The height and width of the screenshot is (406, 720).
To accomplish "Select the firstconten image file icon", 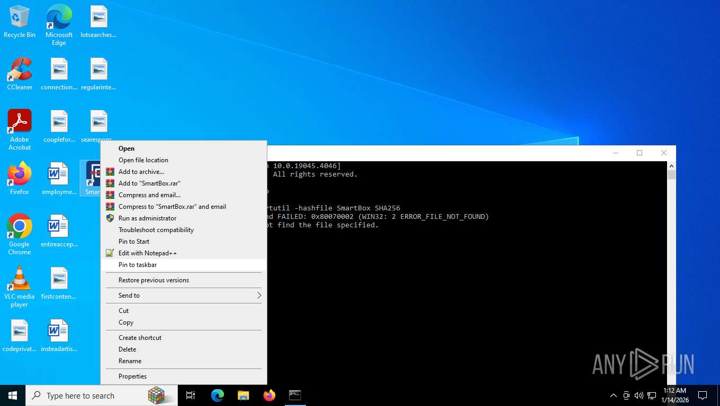I will pyautogui.click(x=59, y=283).
